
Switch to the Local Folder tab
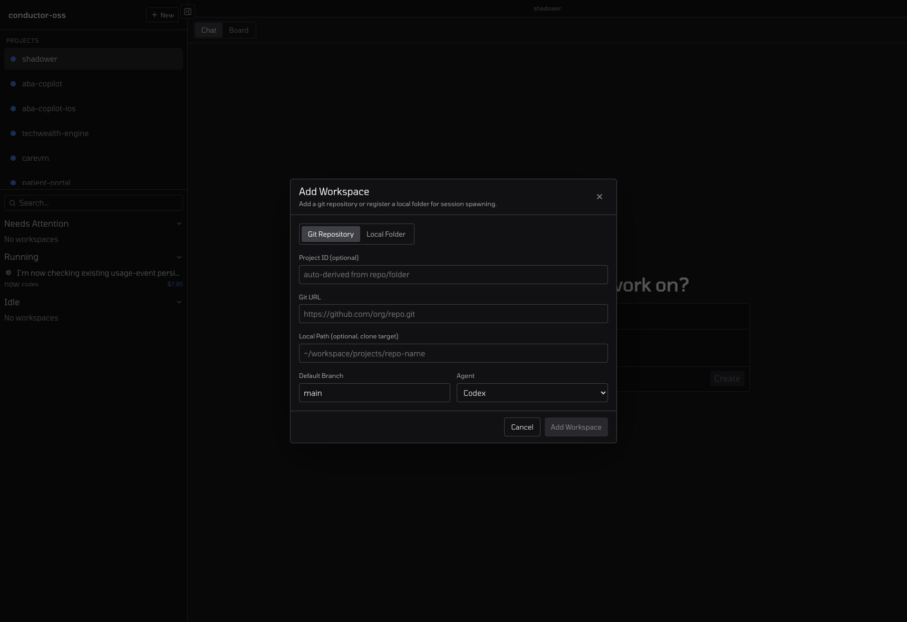[386, 234]
